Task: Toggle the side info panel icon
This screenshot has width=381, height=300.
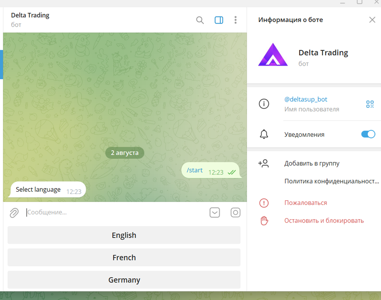Action: 219,20
